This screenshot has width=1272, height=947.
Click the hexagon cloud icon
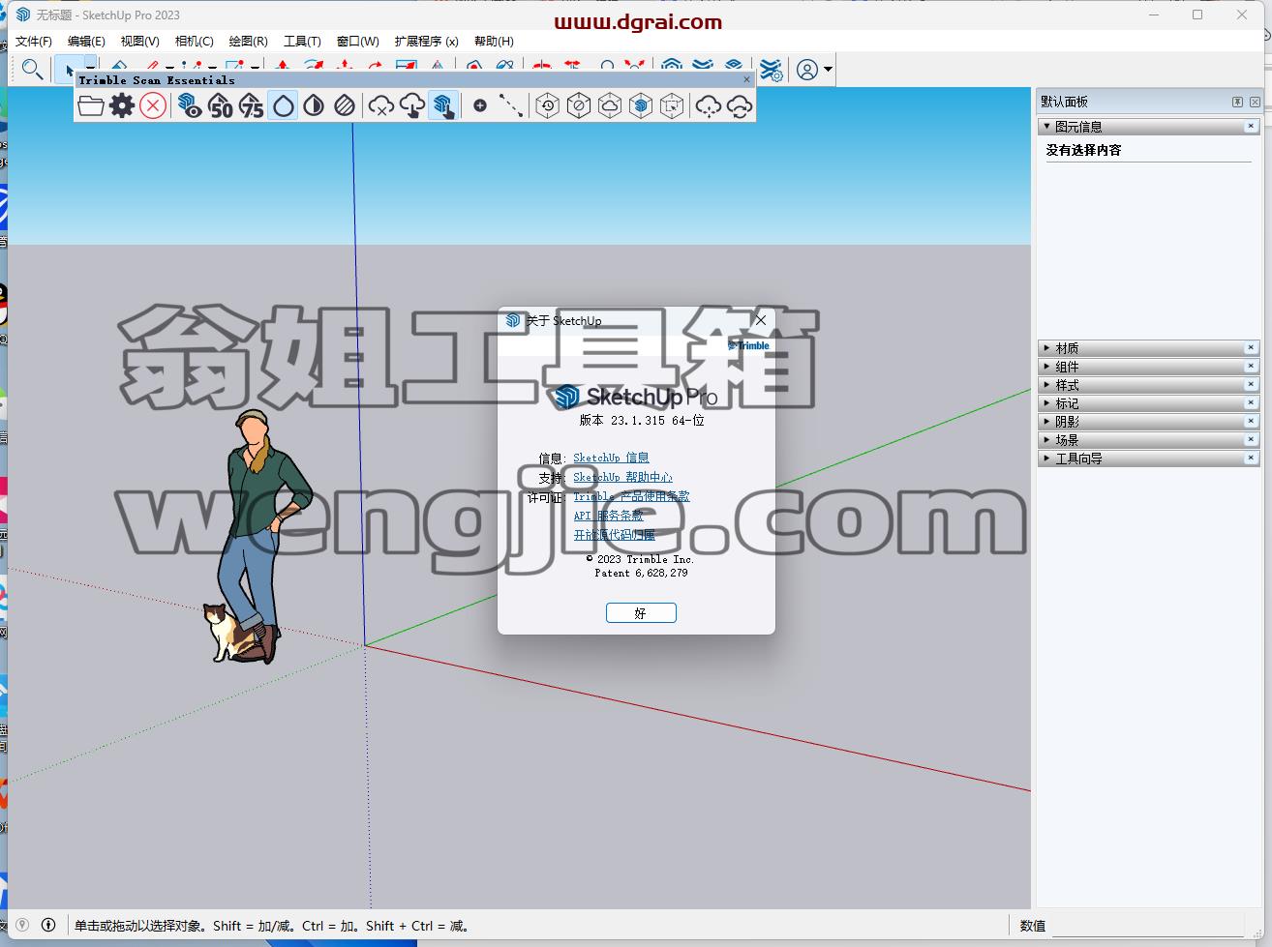(x=610, y=105)
